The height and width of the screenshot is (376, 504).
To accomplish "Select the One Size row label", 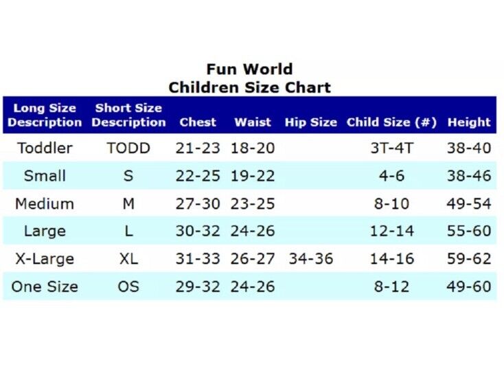I will (45, 287).
